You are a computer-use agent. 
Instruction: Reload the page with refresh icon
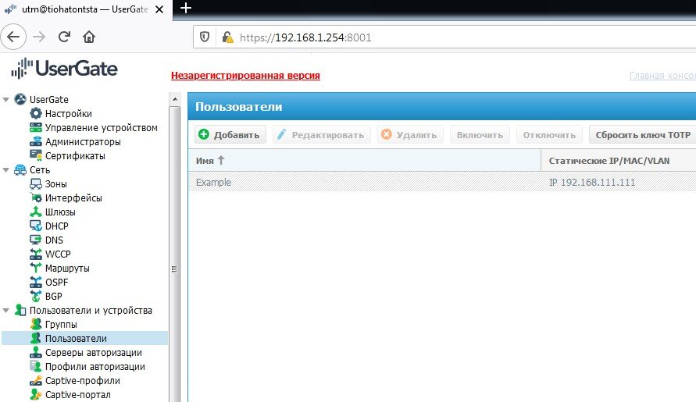pyautogui.click(x=64, y=37)
